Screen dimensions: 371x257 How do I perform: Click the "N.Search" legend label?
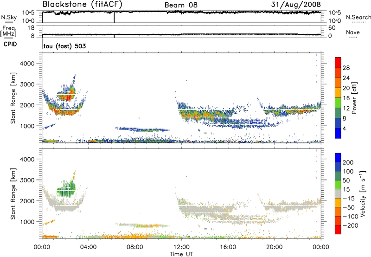[x=358, y=17]
